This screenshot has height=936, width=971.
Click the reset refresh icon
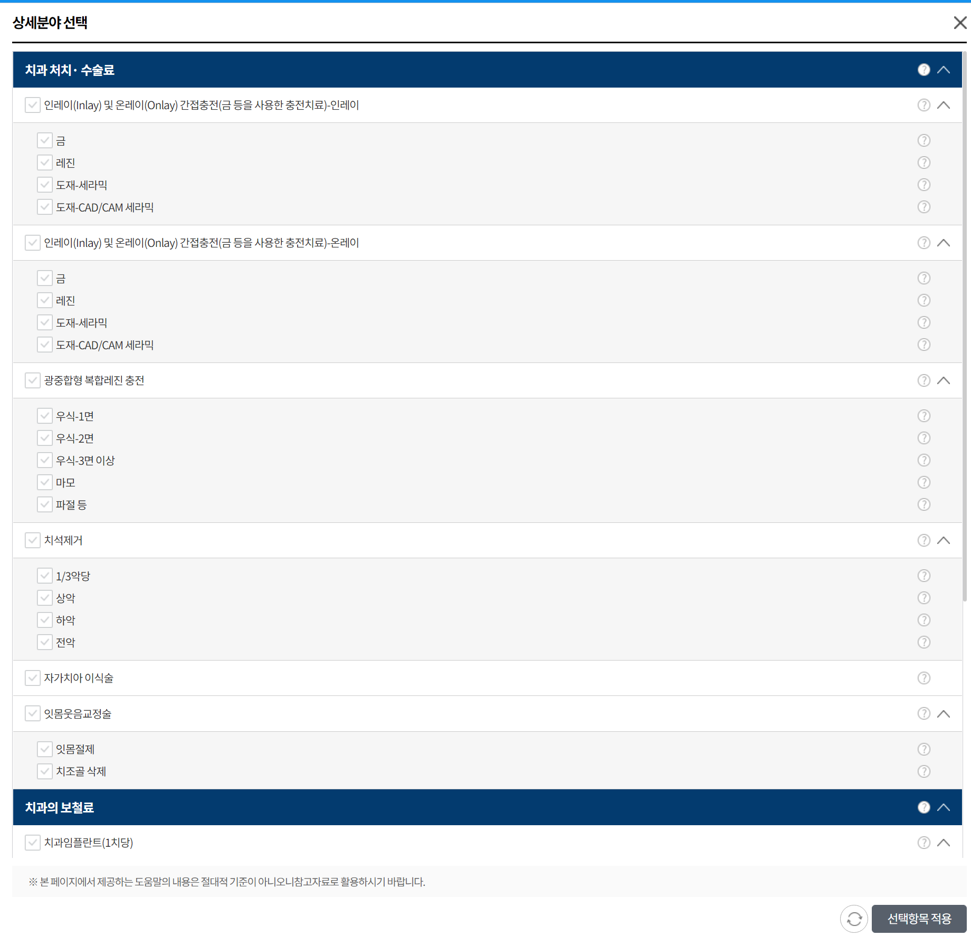pyautogui.click(x=854, y=919)
